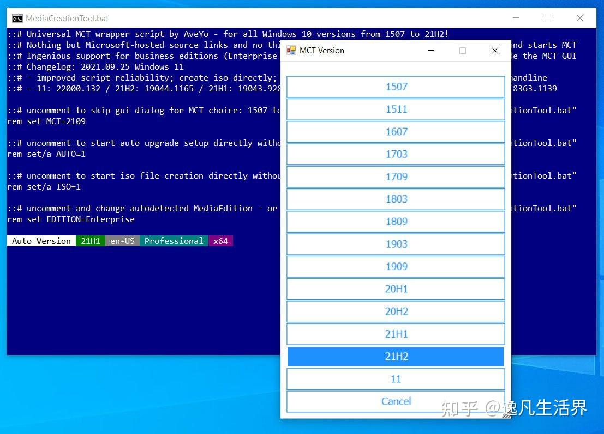Pick version 1809
The image size is (604, 434).
[396, 222]
